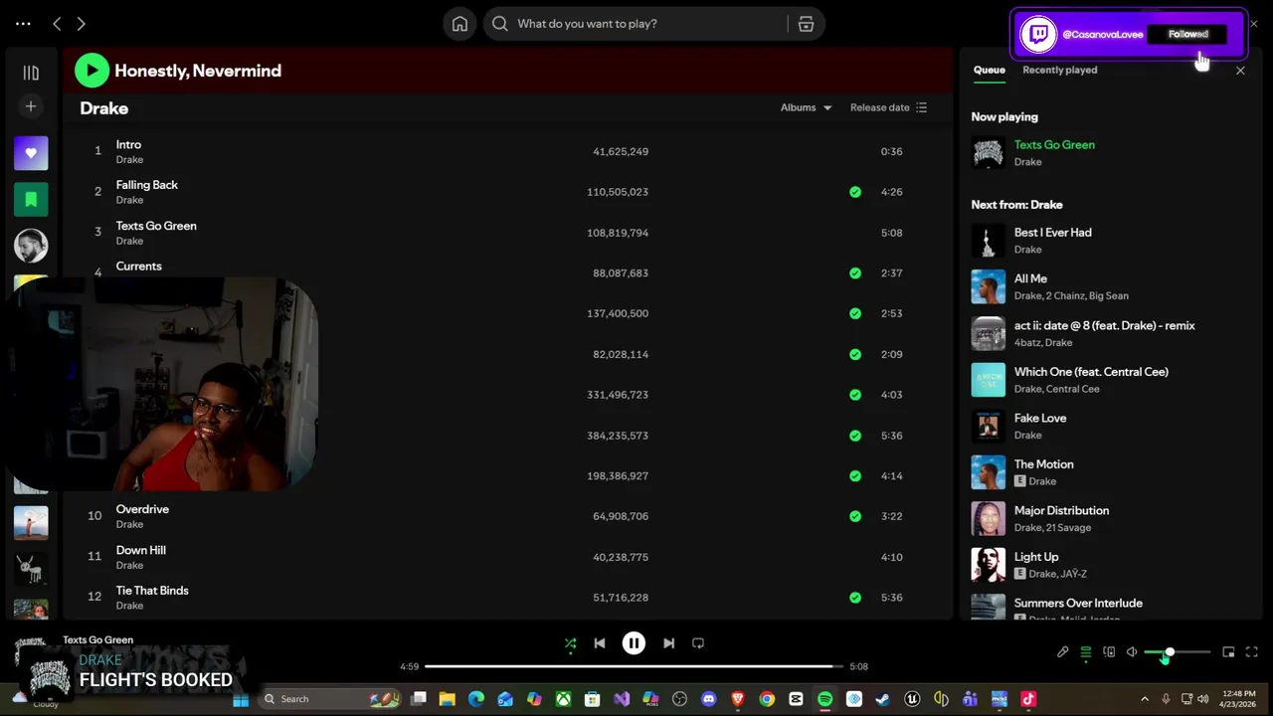
Task: Toggle saved checkmark on Currents
Action: (x=855, y=272)
